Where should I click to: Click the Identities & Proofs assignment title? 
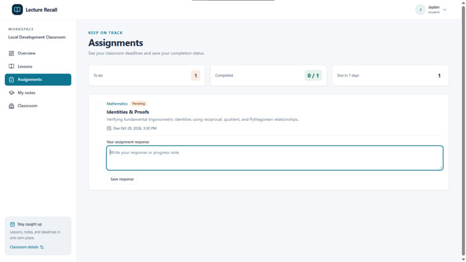pos(128,112)
